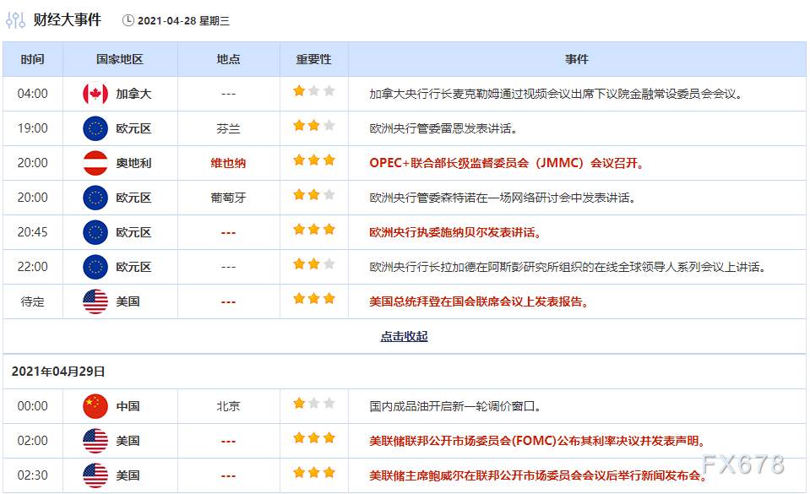Collapse the list via 点击收起

404,336
